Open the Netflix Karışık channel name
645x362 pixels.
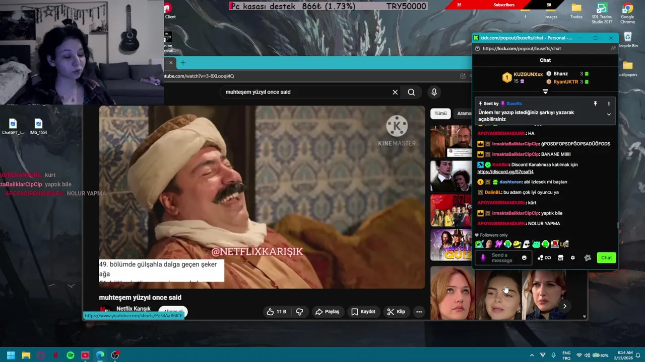[134, 309]
